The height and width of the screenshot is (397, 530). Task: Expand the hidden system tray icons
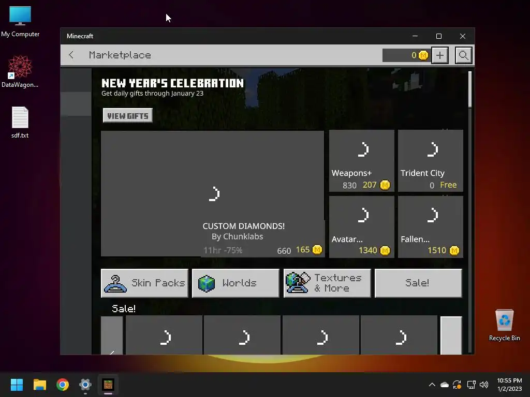click(x=432, y=385)
